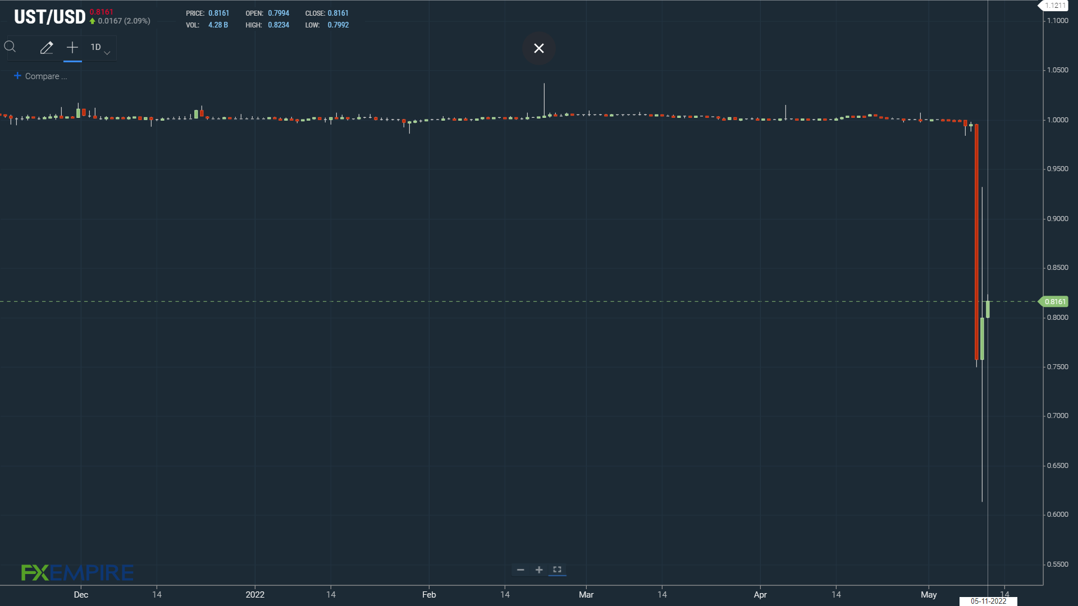Click the FXEmpire logo
1078x606 pixels.
(x=77, y=572)
